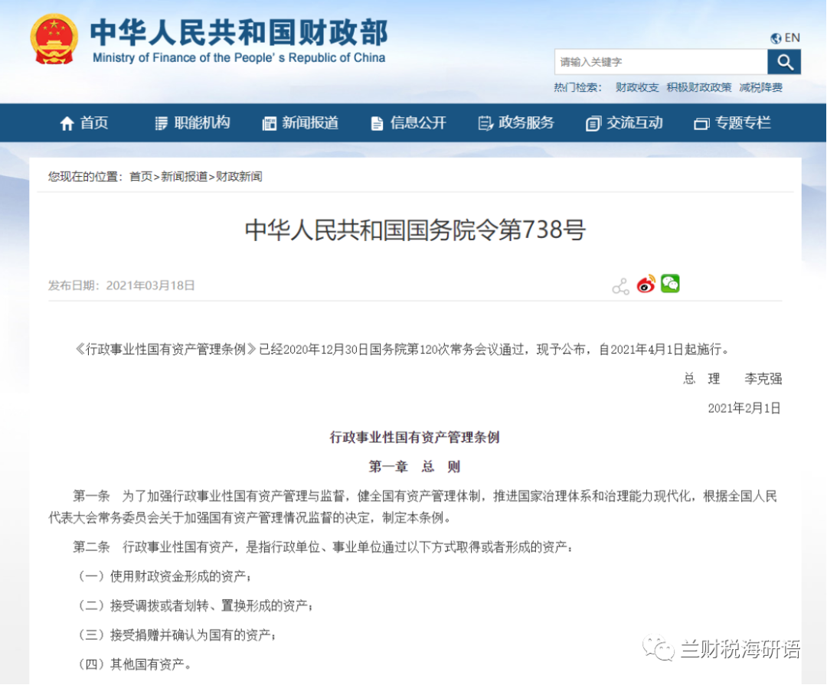827x685 pixels.
Task: Open the 专题专栏 menu
Action: [x=743, y=123]
